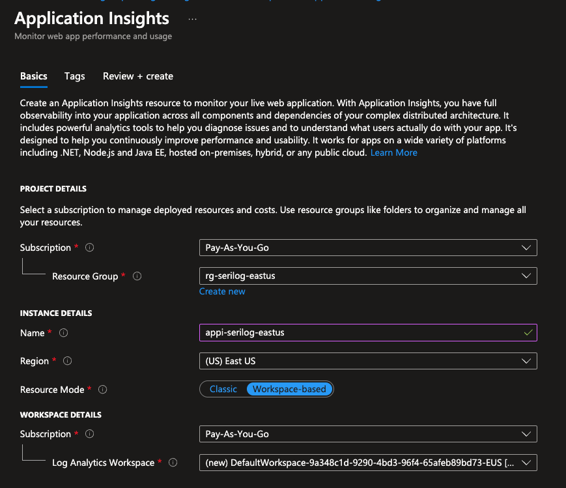The width and height of the screenshot is (566, 488).
Task: Click the Resource Mode info icon
Action: [103, 390]
